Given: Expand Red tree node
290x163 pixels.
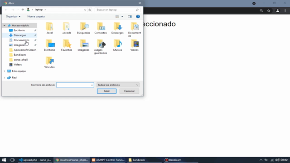Looking at the screenshot, I should tap(5, 77).
